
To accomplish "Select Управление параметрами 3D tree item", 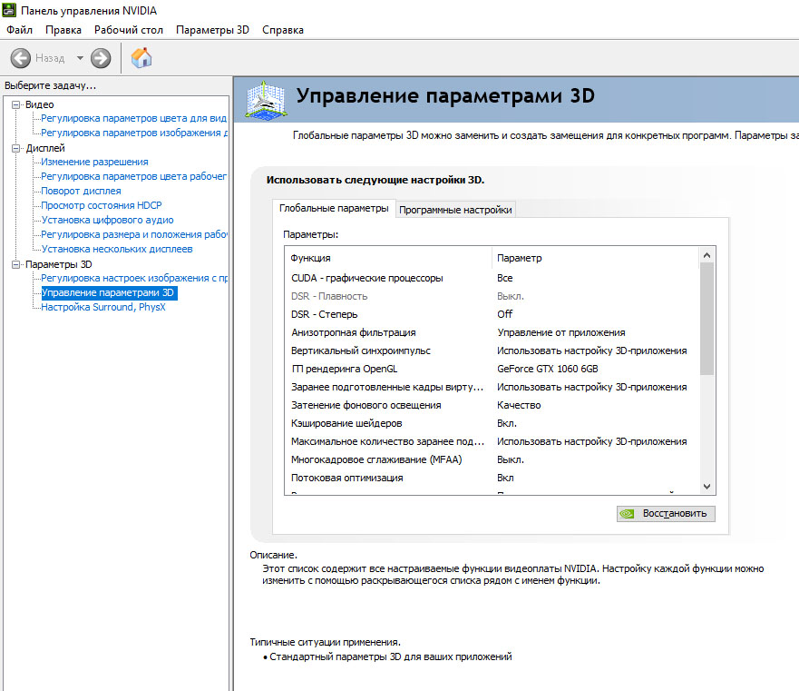I will click(109, 293).
